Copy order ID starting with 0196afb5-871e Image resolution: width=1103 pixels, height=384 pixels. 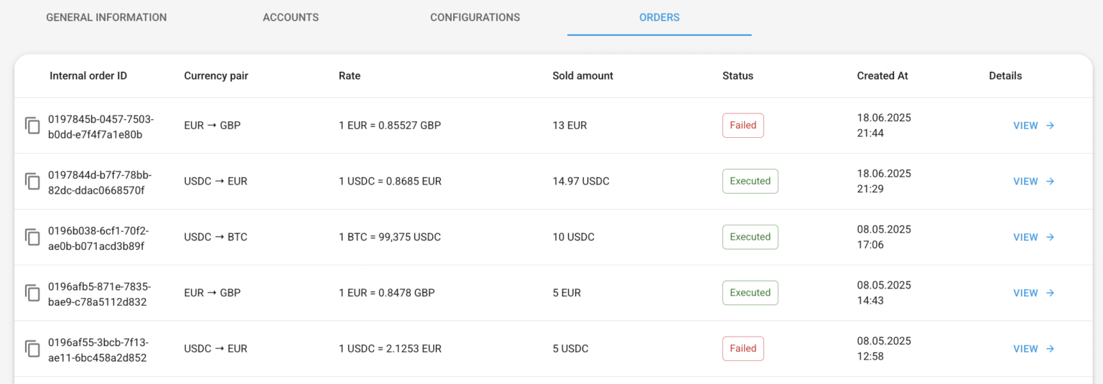pyautogui.click(x=32, y=293)
